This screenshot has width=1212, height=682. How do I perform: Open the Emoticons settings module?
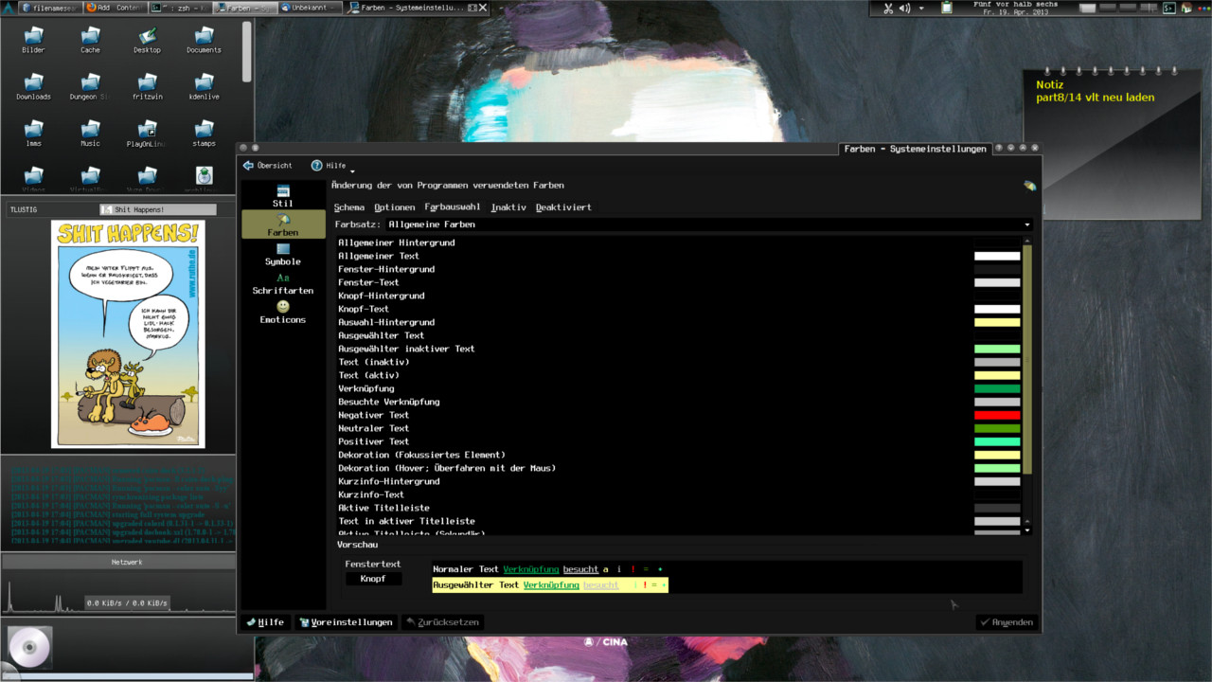click(282, 312)
